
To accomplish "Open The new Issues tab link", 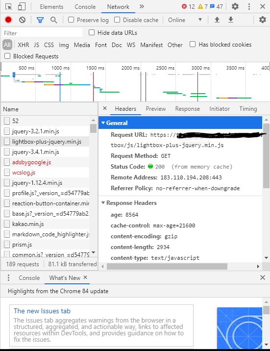I will coord(42,311).
